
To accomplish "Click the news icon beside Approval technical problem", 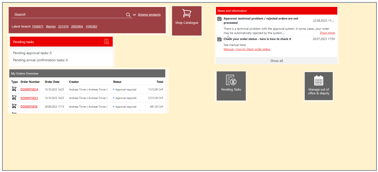I will (219, 19).
